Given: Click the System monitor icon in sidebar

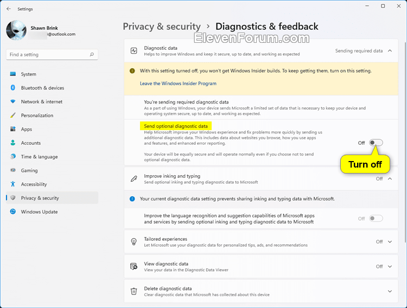Looking at the screenshot, I should click(x=12, y=74).
